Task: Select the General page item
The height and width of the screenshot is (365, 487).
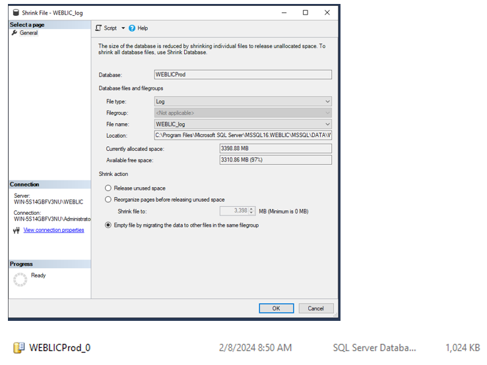Action: pyautogui.click(x=28, y=33)
